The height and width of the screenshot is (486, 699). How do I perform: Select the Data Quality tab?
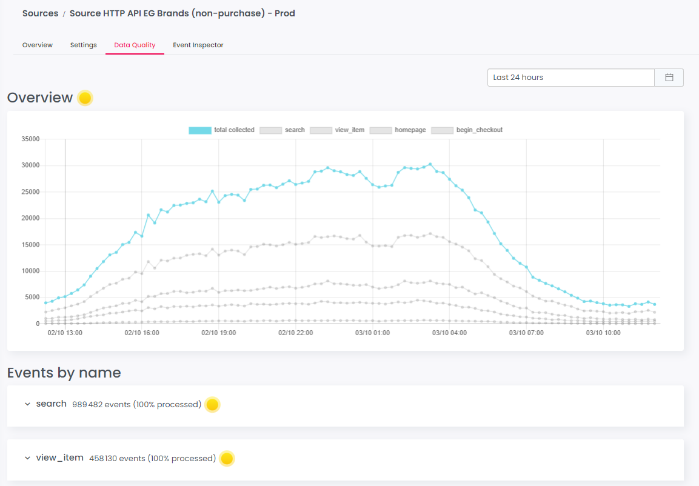[x=135, y=45]
